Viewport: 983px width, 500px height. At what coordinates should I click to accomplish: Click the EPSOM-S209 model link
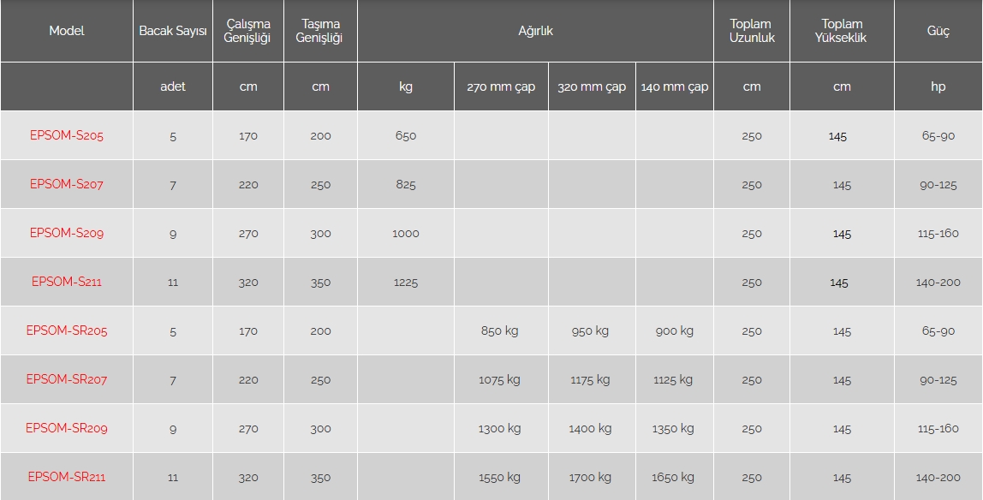66,233
